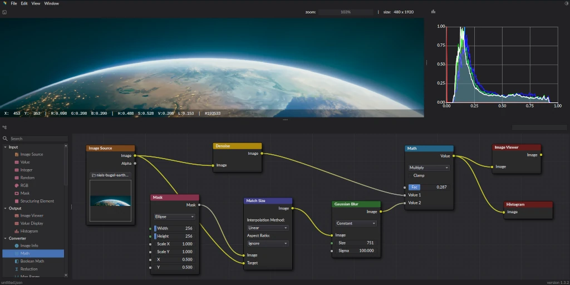The width and height of the screenshot is (570, 285).
Task: Click the Histogram bar-chart icon in sidebar
Action: pyautogui.click(x=17, y=231)
